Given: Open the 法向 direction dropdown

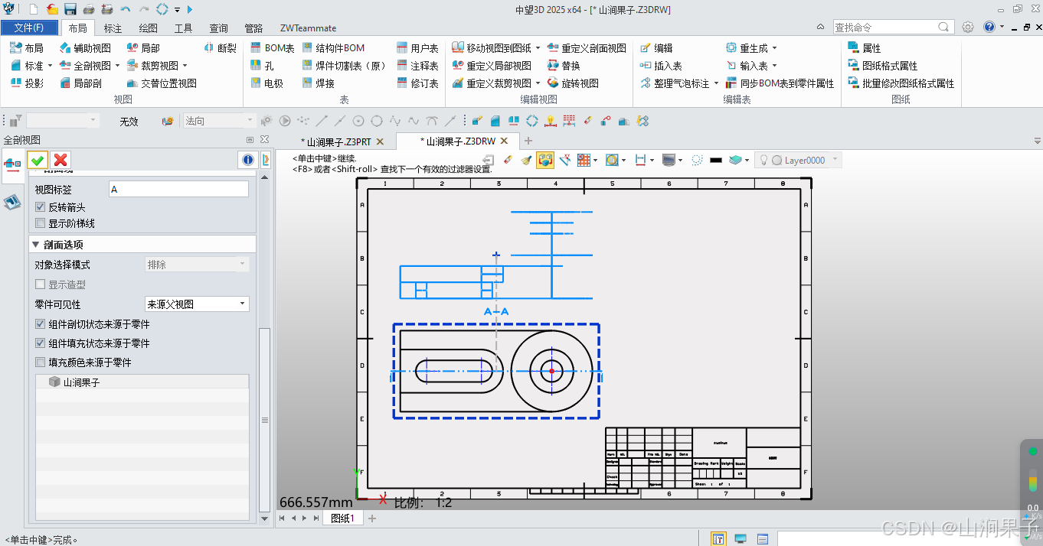Looking at the screenshot, I should pos(219,121).
